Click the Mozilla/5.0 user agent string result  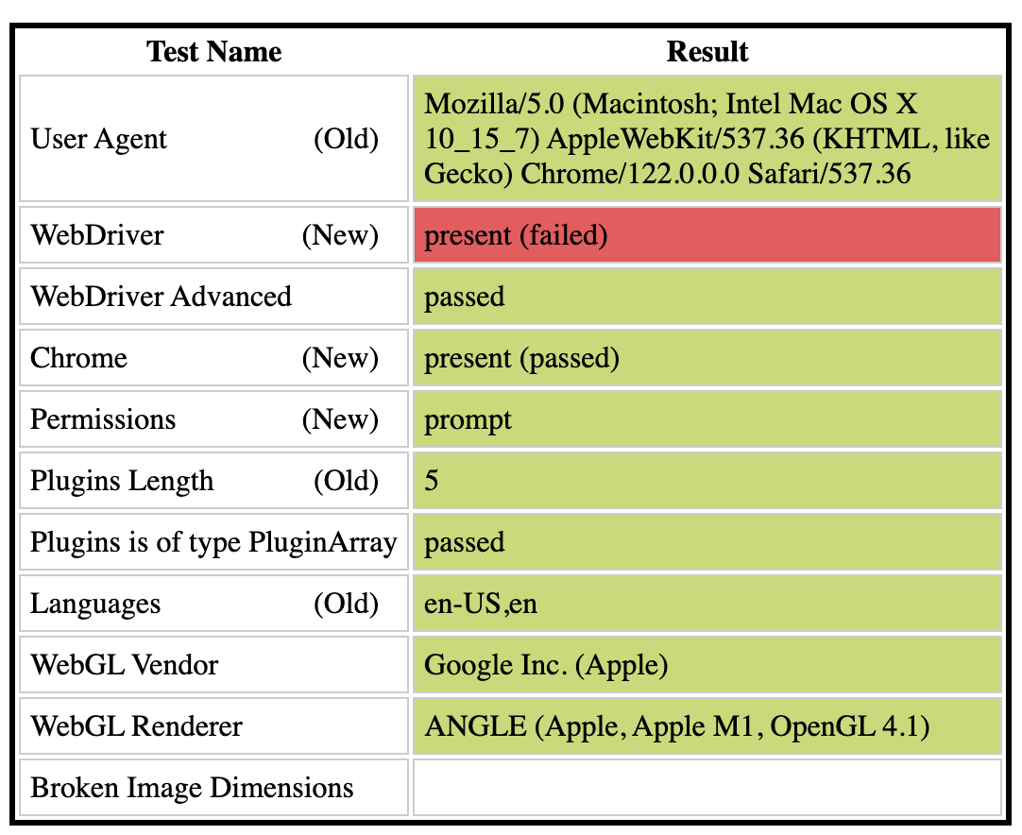pyautogui.click(x=707, y=139)
